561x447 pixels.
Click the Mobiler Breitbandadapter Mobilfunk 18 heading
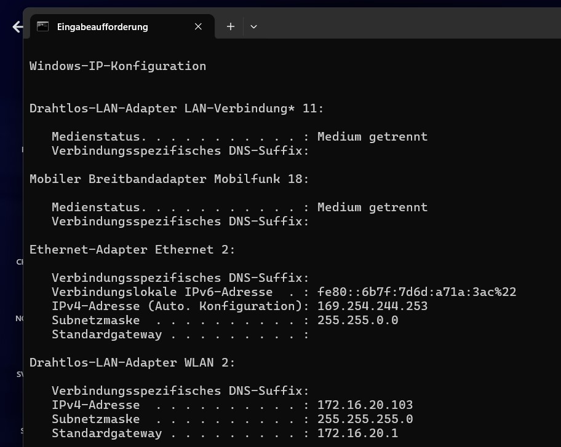click(169, 179)
